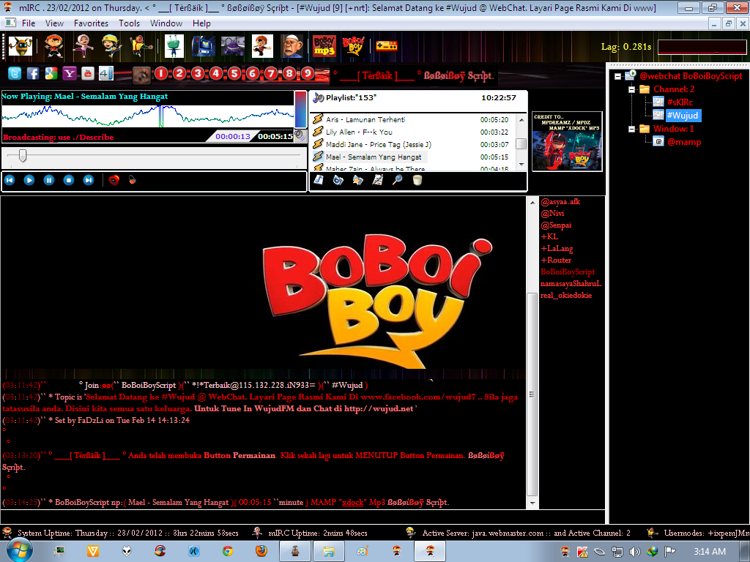Collapse the Channel: 2 tree node
The image size is (750, 562).
point(631,89)
